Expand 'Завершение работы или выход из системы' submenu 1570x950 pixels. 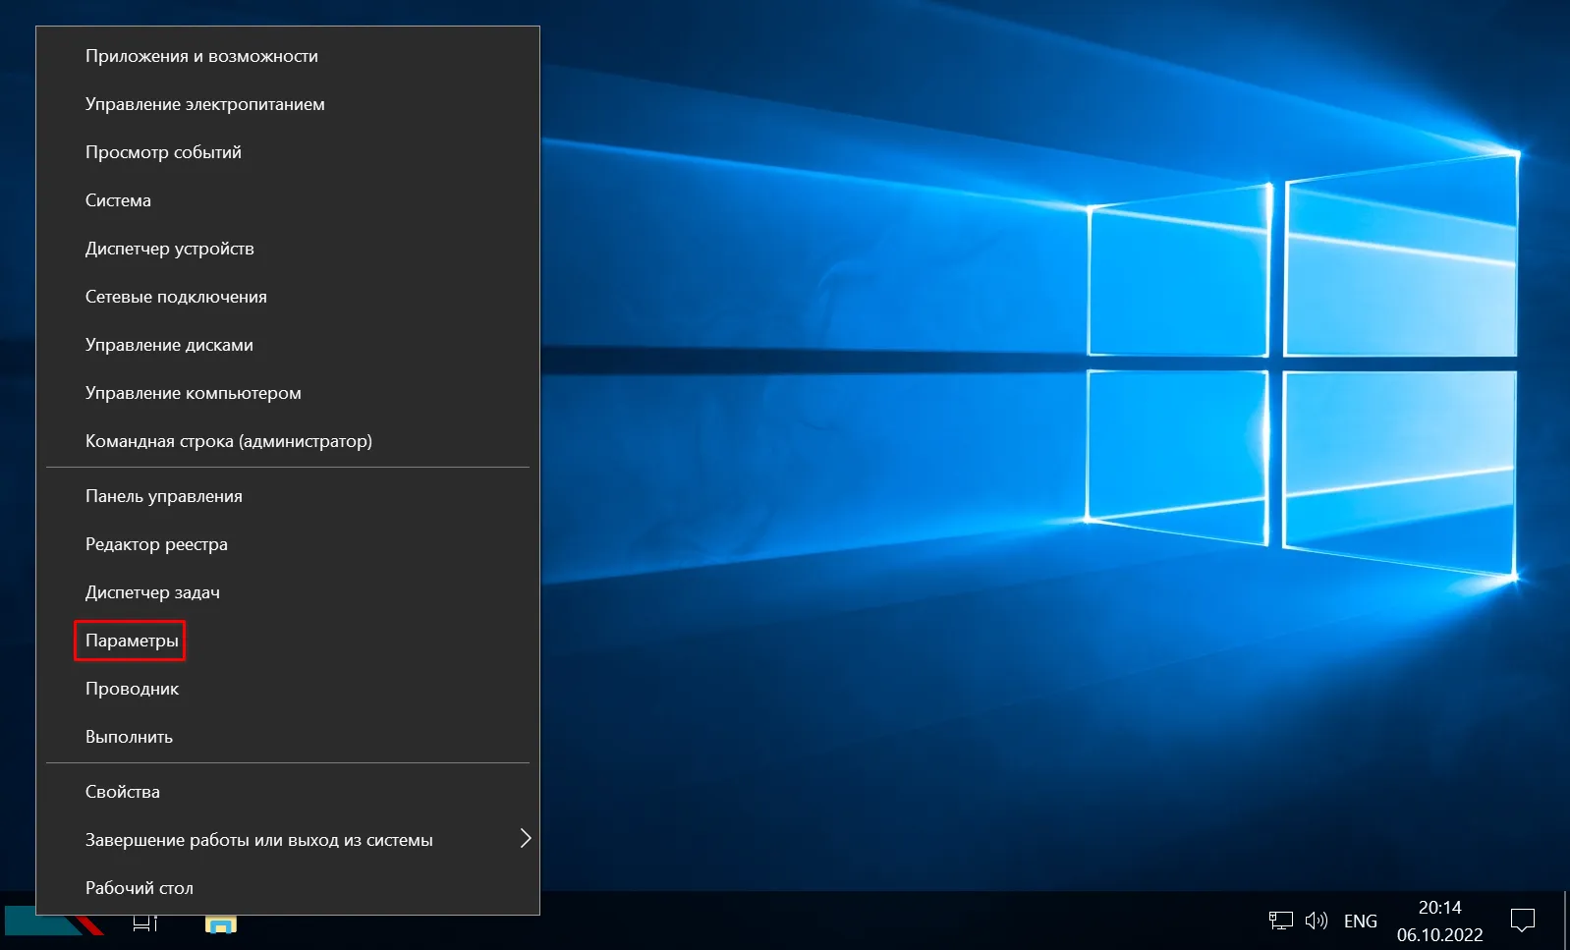tap(288, 840)
